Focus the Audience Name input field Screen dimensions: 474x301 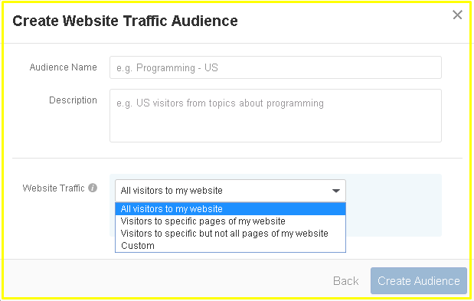tap(276, 67)
